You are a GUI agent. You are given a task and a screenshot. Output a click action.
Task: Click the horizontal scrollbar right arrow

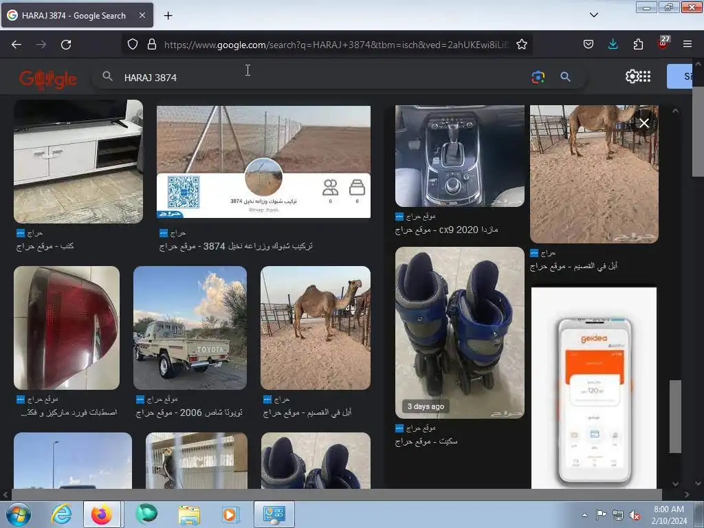pyautogui.click(x=687, y=494)
